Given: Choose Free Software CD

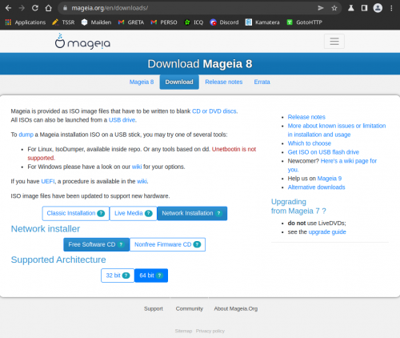Looking at the screenshot, I should tap(96, 244).
